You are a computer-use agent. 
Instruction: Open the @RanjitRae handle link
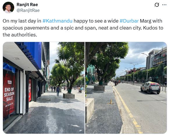point(28,10)
